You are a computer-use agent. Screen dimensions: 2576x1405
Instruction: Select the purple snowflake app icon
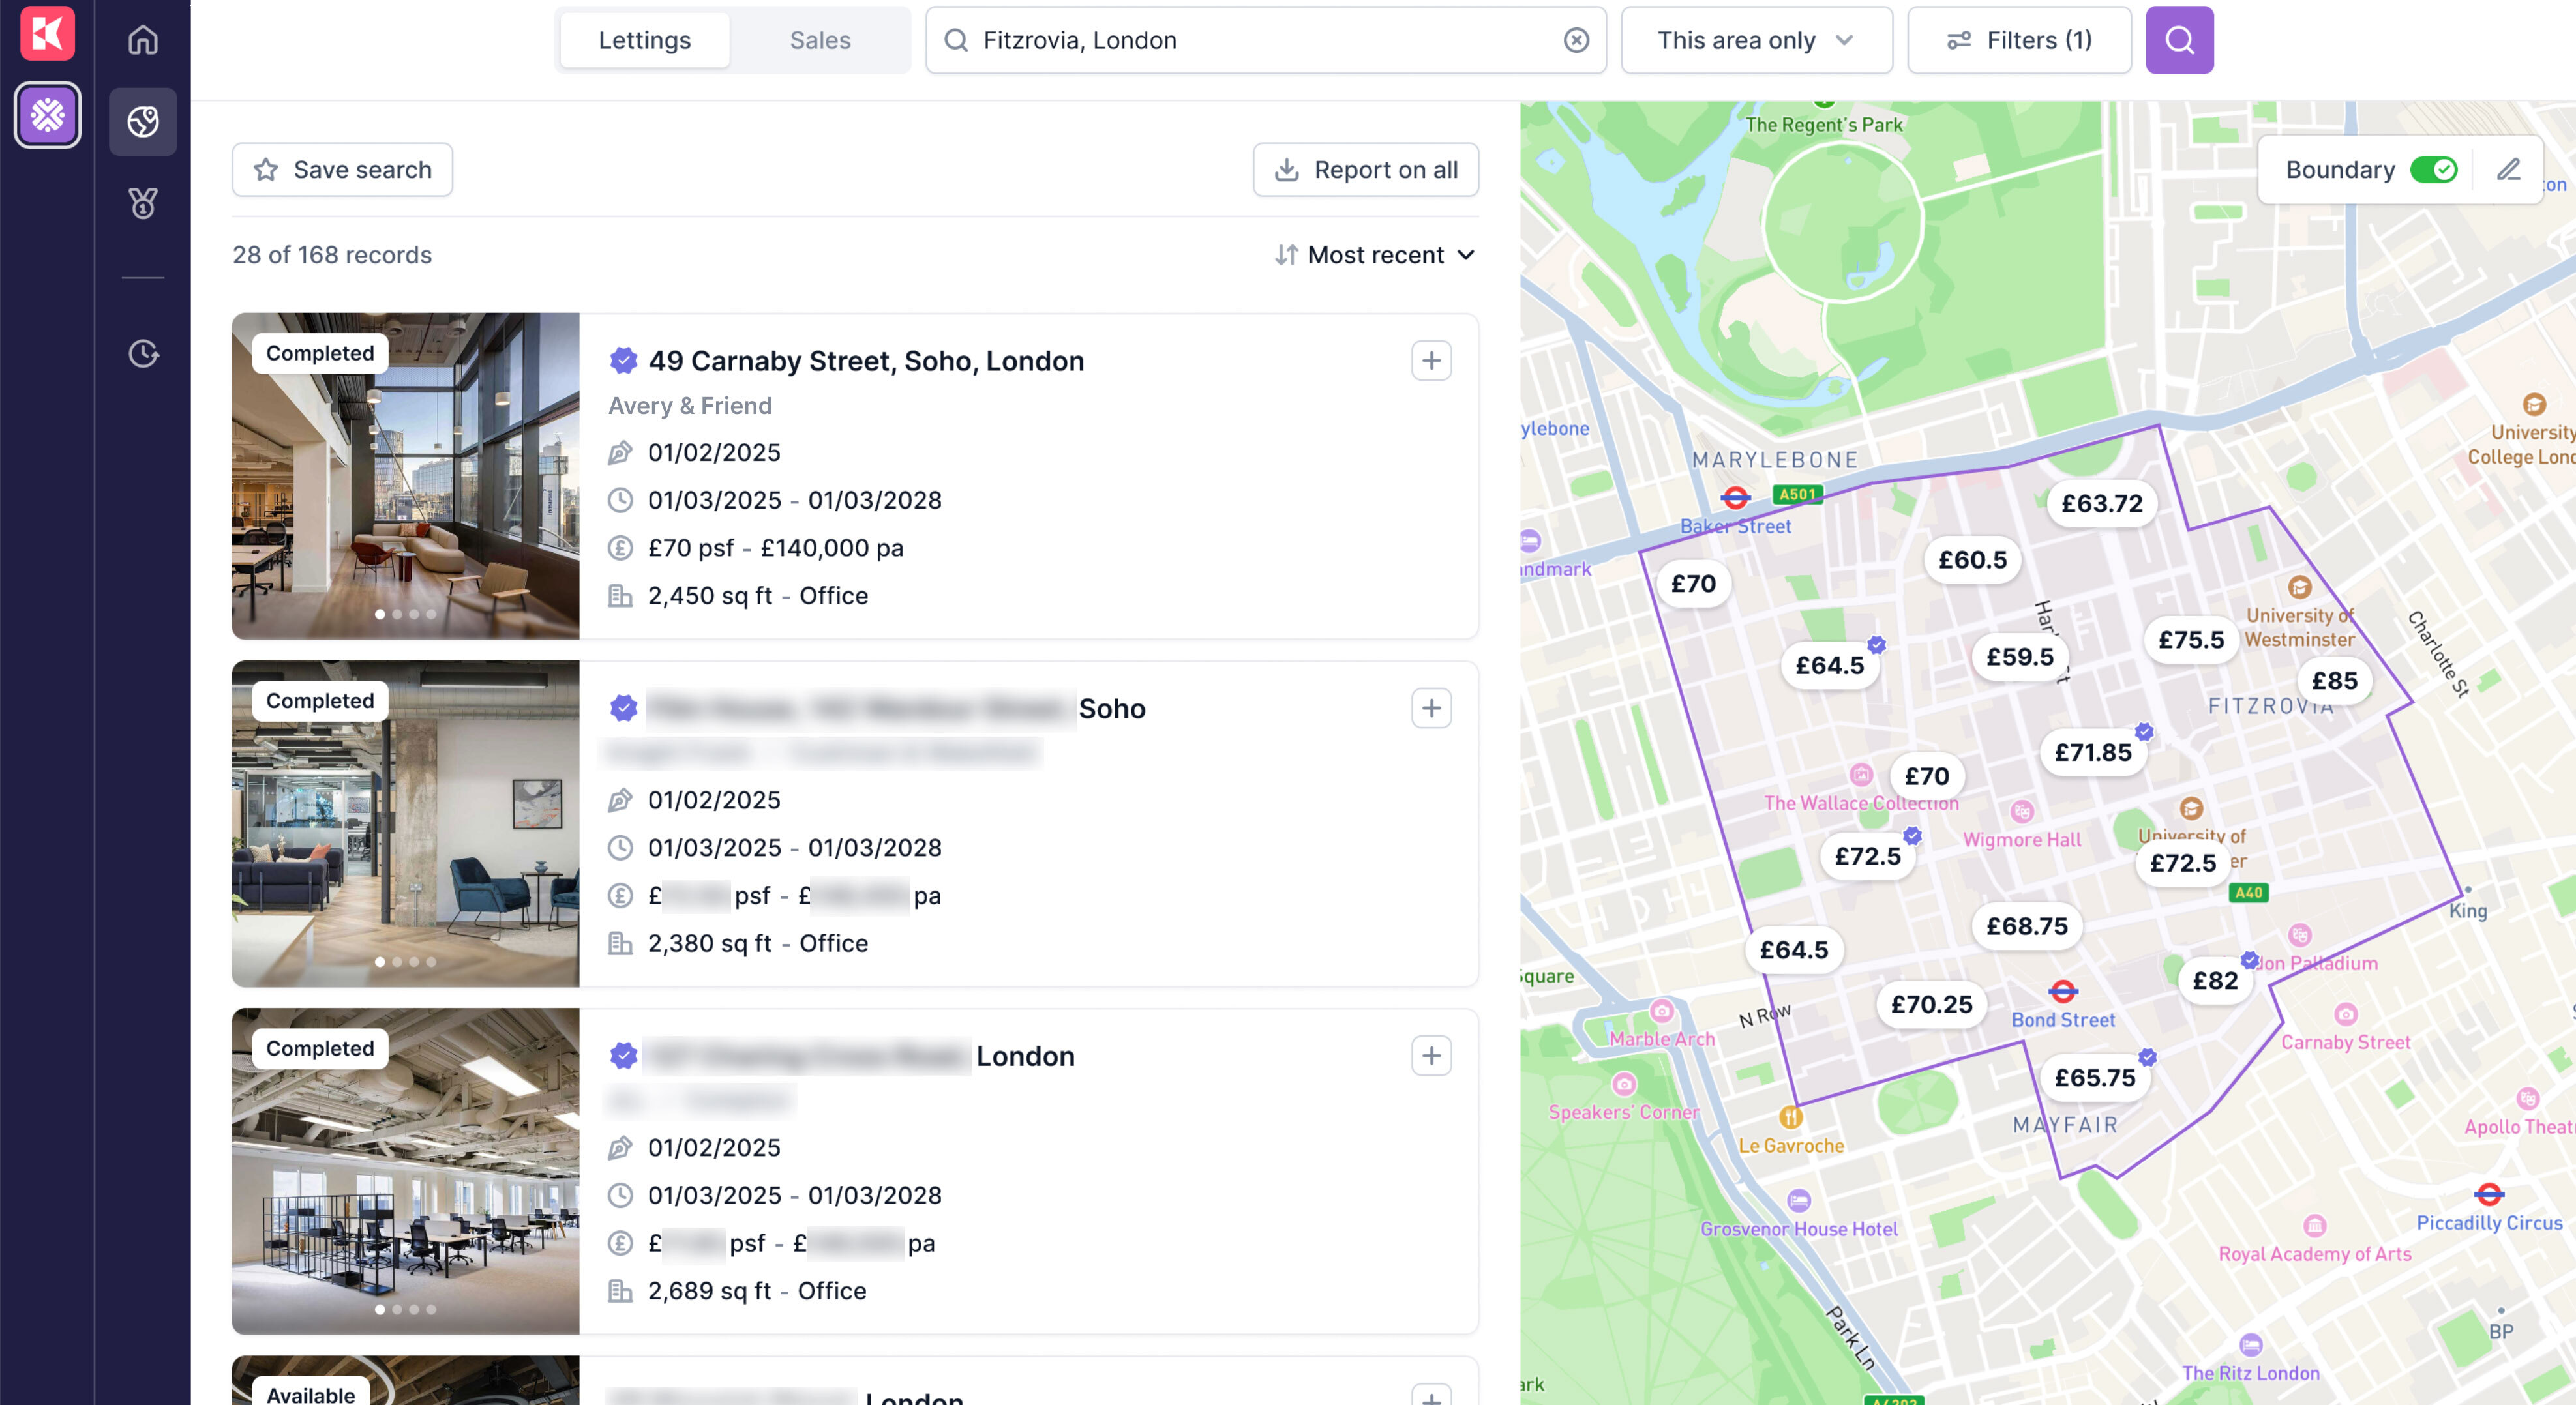click(x=47, y=115)
